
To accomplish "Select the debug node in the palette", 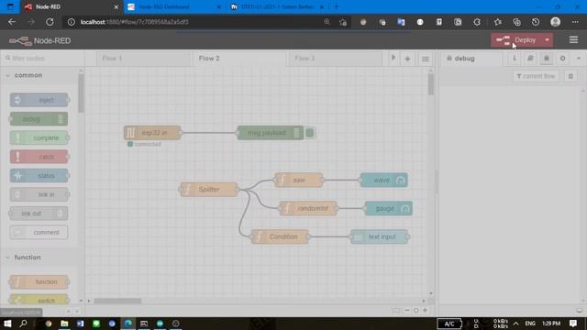I will [x=39, y=119].
